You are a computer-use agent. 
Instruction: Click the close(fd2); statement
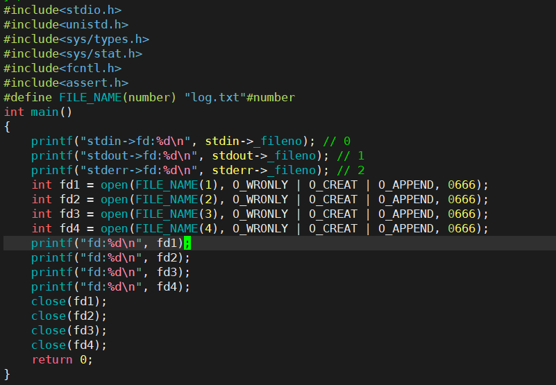point(69,316)
